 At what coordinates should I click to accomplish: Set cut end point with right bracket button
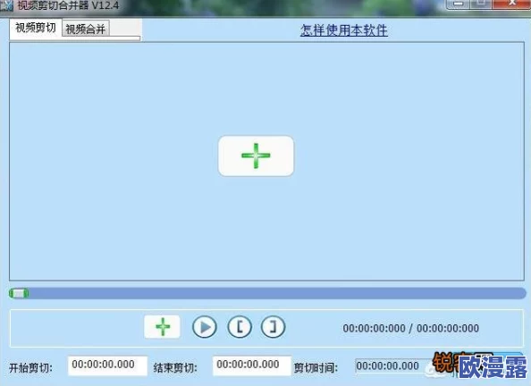click(273, 327)
